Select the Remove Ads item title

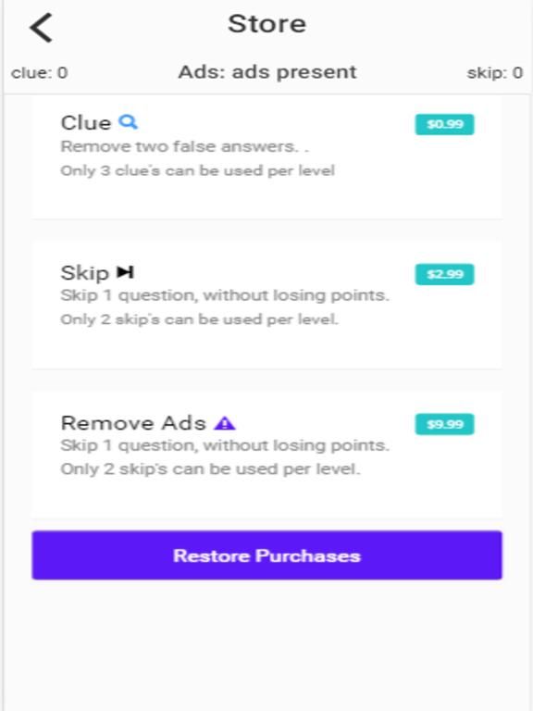click(133, 423)
